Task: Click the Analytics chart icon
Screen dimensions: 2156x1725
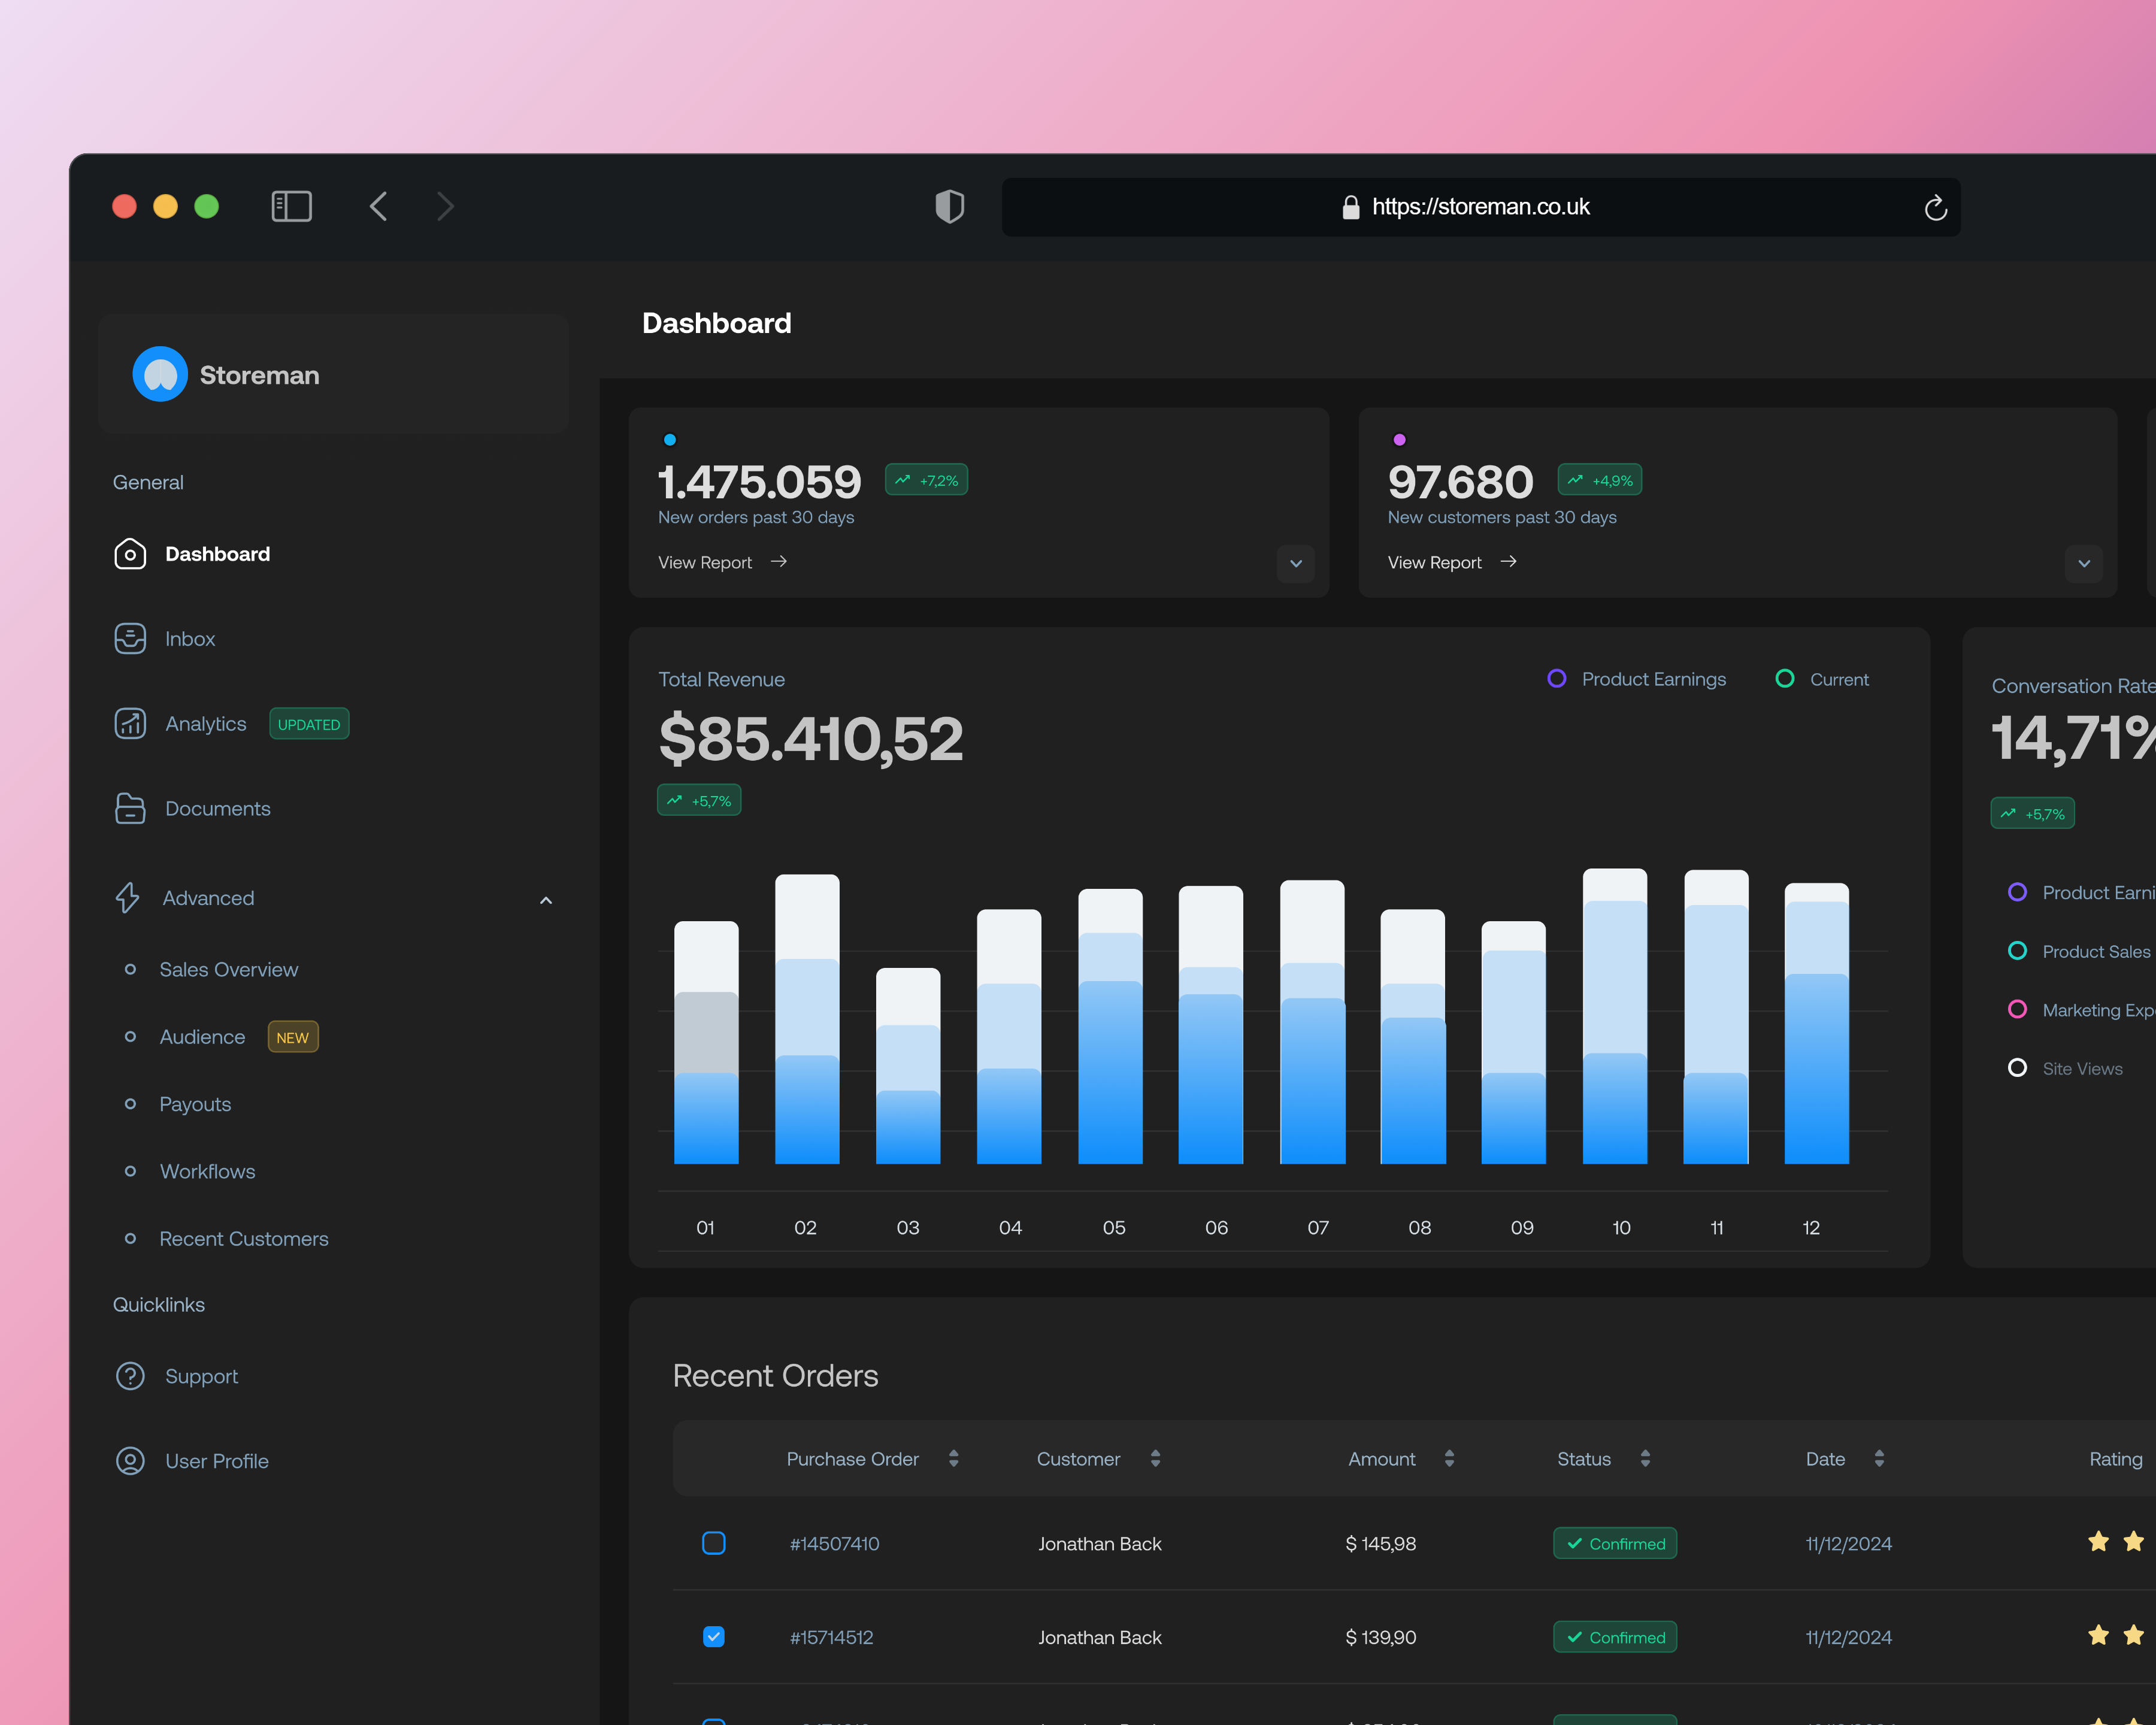Action: [x=130, y=723]
